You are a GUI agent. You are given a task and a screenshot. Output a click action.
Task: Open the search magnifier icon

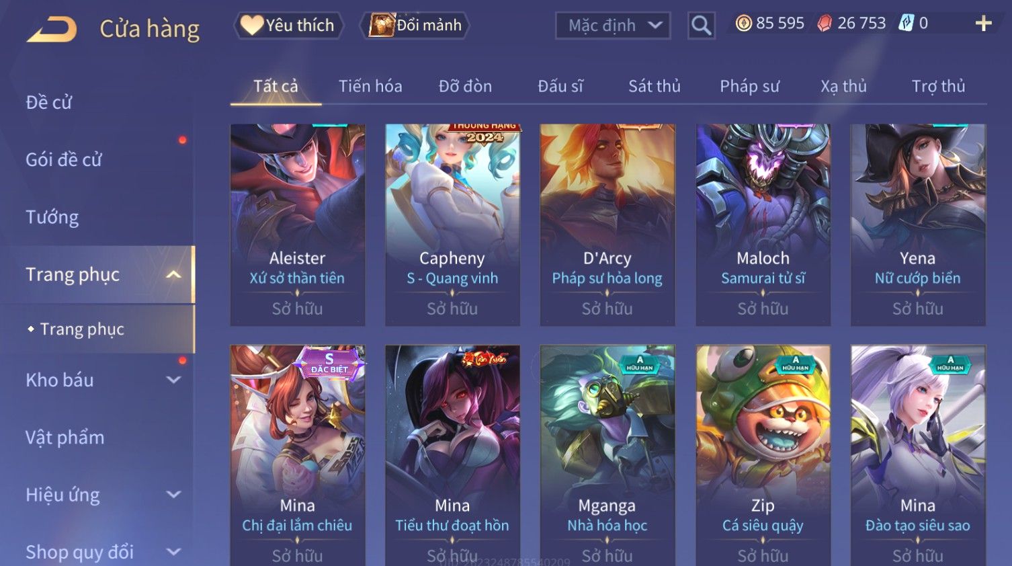point(701,26)
